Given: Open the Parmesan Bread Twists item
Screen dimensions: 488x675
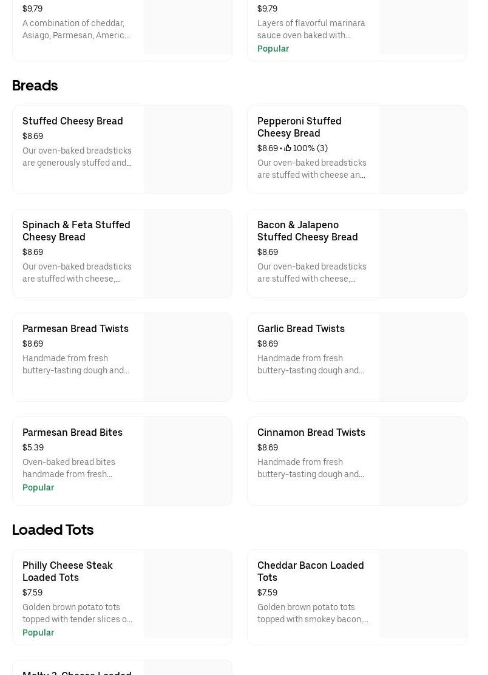Looking at the screenshot, I should tap(75, 328).
